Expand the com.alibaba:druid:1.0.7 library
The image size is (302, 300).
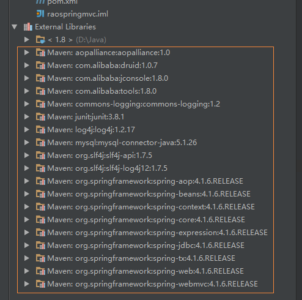pyautogui.click(x=26, y=66)
